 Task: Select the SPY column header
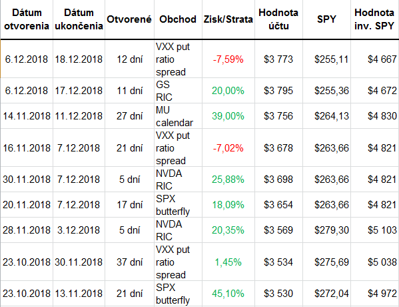[327, 19]
